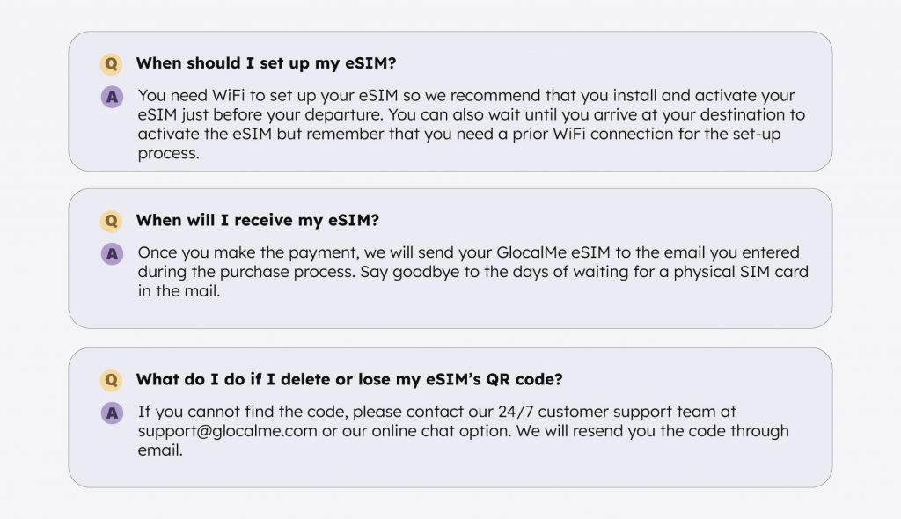Click the A icon beside "Once you make the payment"

[112, 253]
